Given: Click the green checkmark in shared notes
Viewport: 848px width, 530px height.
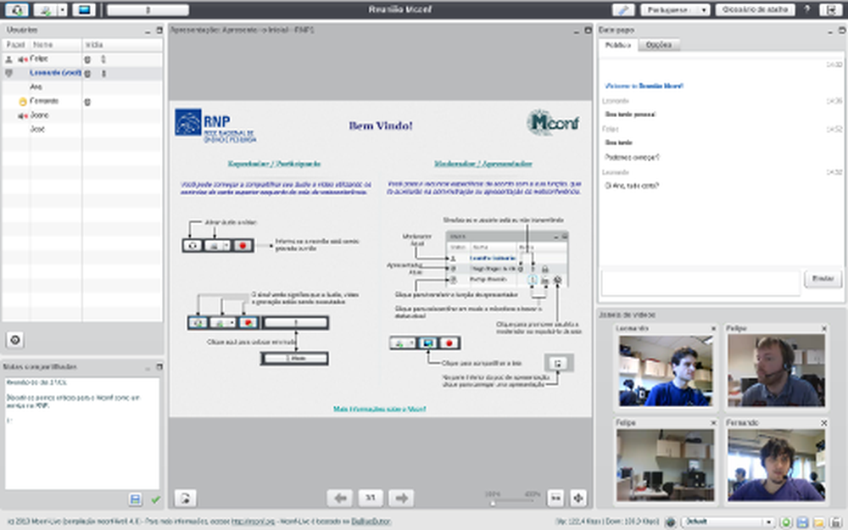Looking at the screenshot, I should tap(156, 499).
